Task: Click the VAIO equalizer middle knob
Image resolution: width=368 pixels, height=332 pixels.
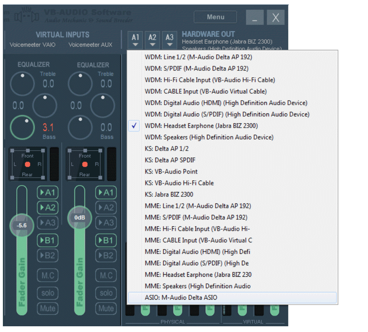Action: [45, 106]
